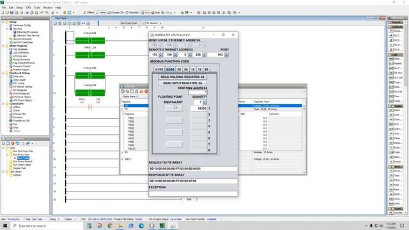Viewport: 409px width, 230px height.
Task: Collapse the Tasks tree node
Action: tap(3, 148)
